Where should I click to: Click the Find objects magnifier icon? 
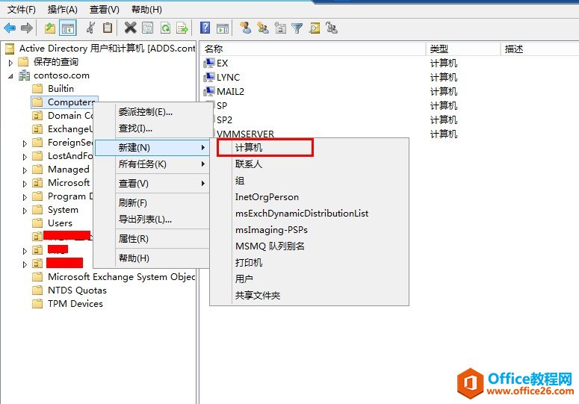coord(315,28)
